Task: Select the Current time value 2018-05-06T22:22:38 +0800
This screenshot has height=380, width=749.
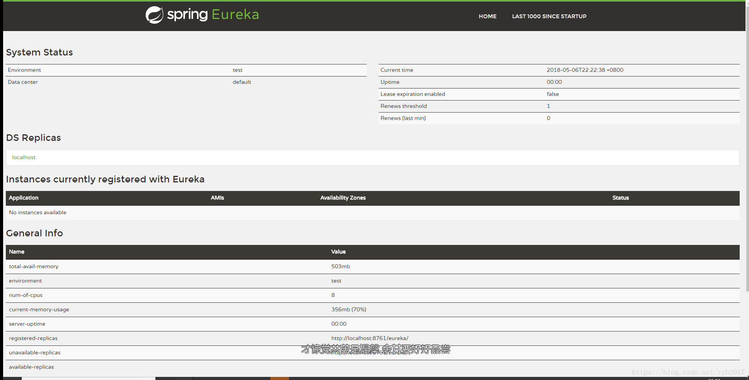Action: click(x=585, y=70)
